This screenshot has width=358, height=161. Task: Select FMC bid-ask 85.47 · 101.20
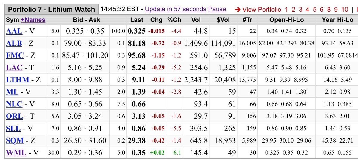[x=85, y=55]
